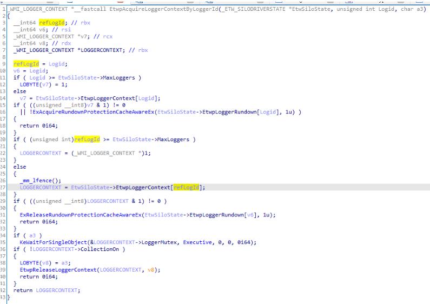Click refLogId in the 'refLogId = Logid' assignment
Screen dimensions: 430x304
click(26, 64)
